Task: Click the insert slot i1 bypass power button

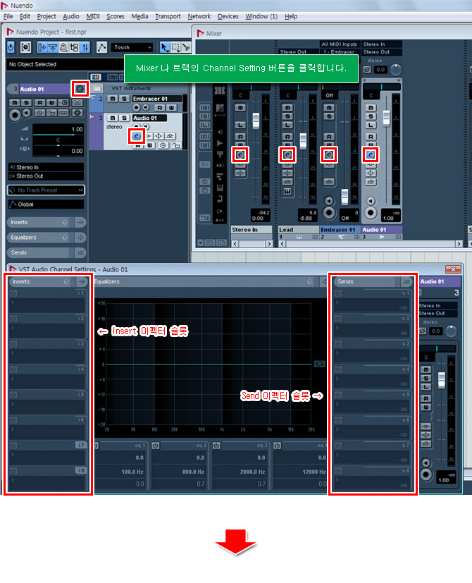Action: [14, 293]
